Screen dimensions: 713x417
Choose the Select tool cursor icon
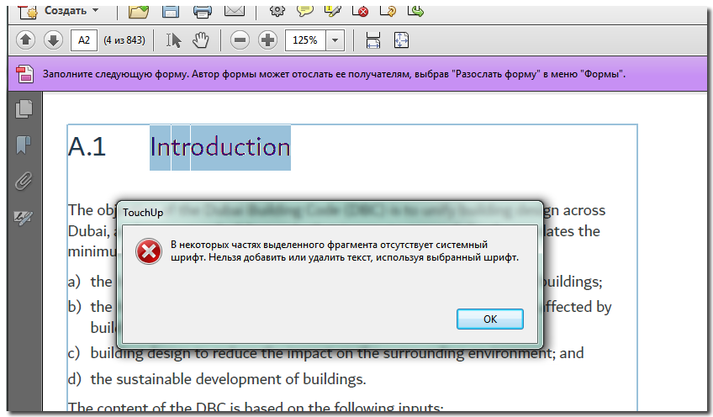pyautogui.click(x=174, y=40)
